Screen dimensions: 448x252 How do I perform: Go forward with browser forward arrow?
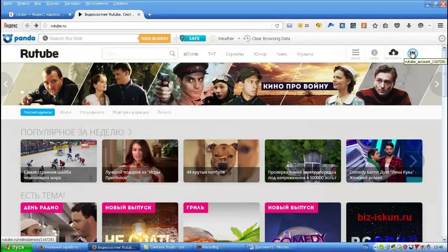pos(36,26)
